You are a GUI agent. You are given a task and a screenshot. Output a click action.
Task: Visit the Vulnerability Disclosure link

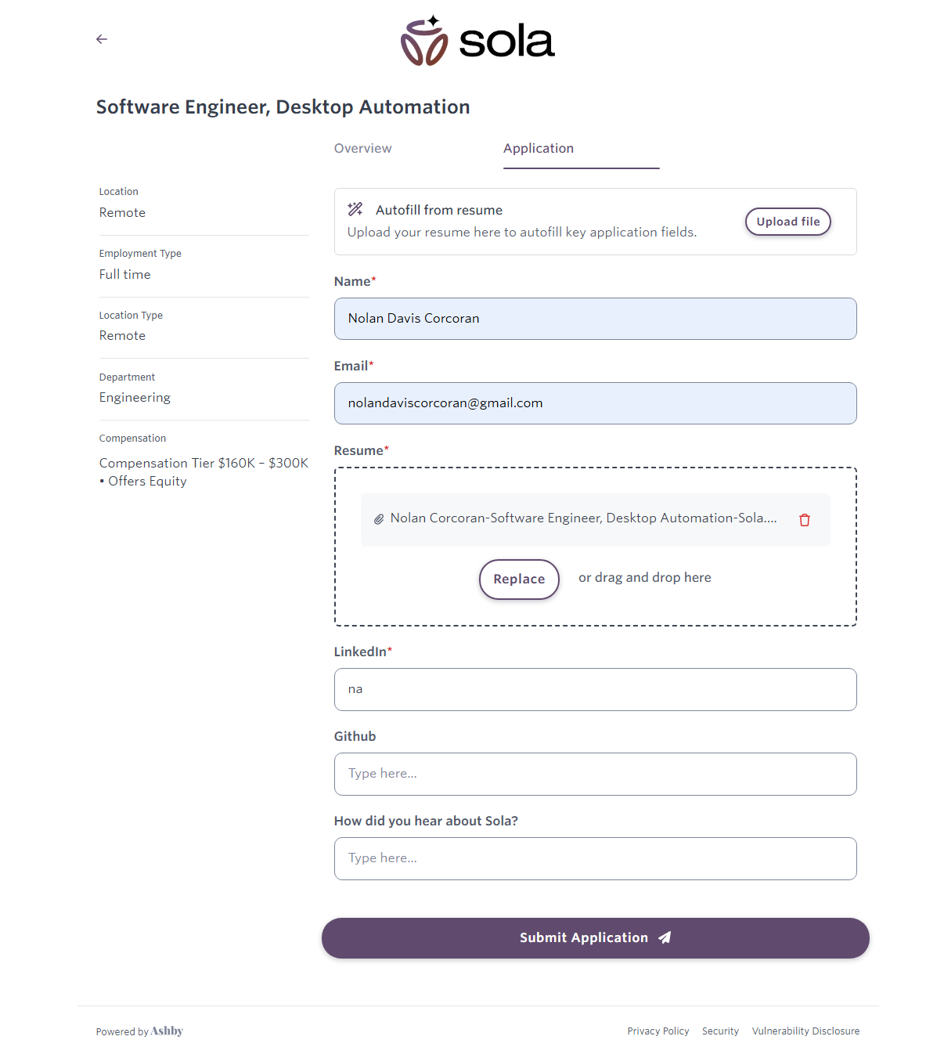point(805,1031)
